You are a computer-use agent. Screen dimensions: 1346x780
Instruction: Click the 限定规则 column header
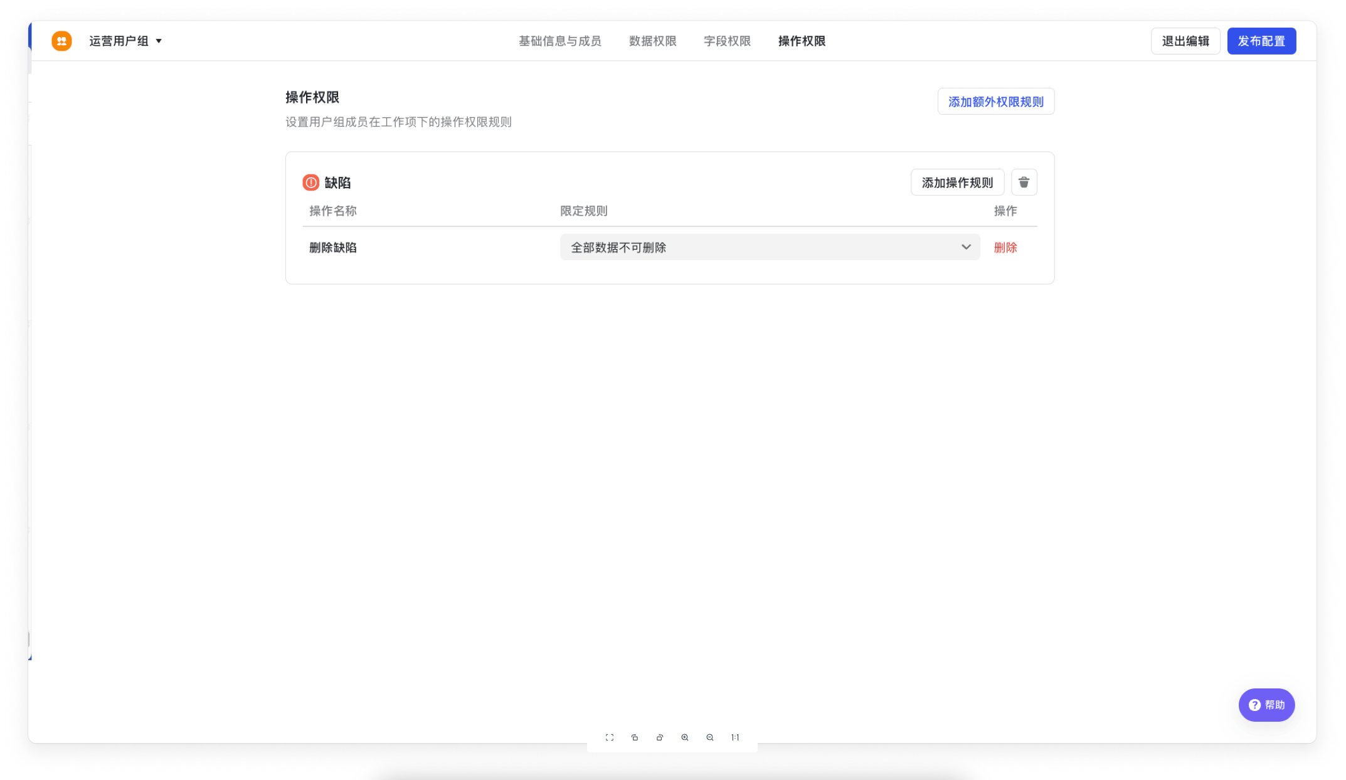[583, 211]
